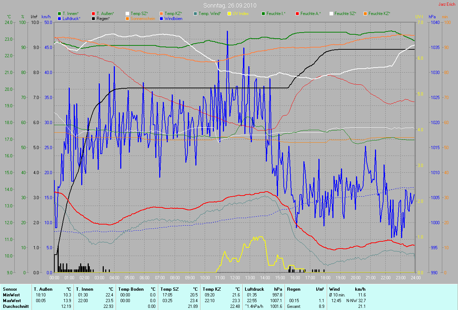Click the chart title Sonntag, 26.09.2010
The height and width of the screenshot is (310, 458).
229,5
